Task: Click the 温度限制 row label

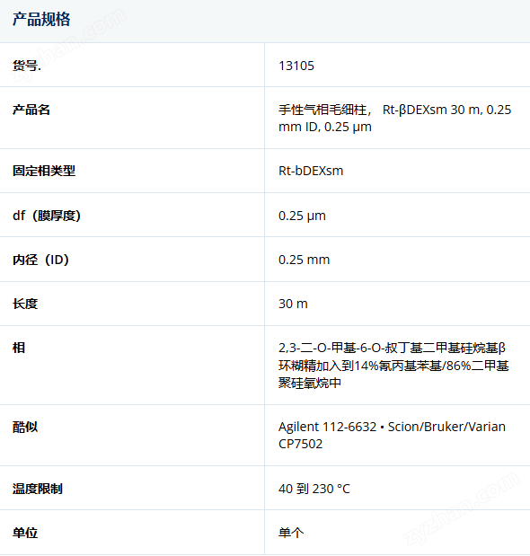Action: point(38,489)
